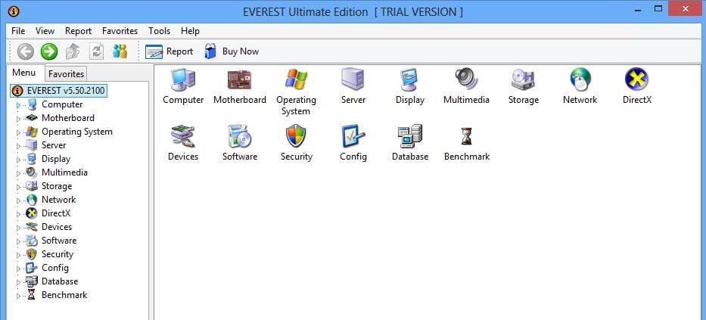Open the Computer icon in main pane

click(x=183, y=79)
